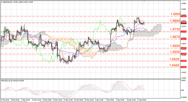Screen dimensions: 188x102
Task: Click the 1.6410 price axis value
Action: pyautogui.click(x=184, y=72)
